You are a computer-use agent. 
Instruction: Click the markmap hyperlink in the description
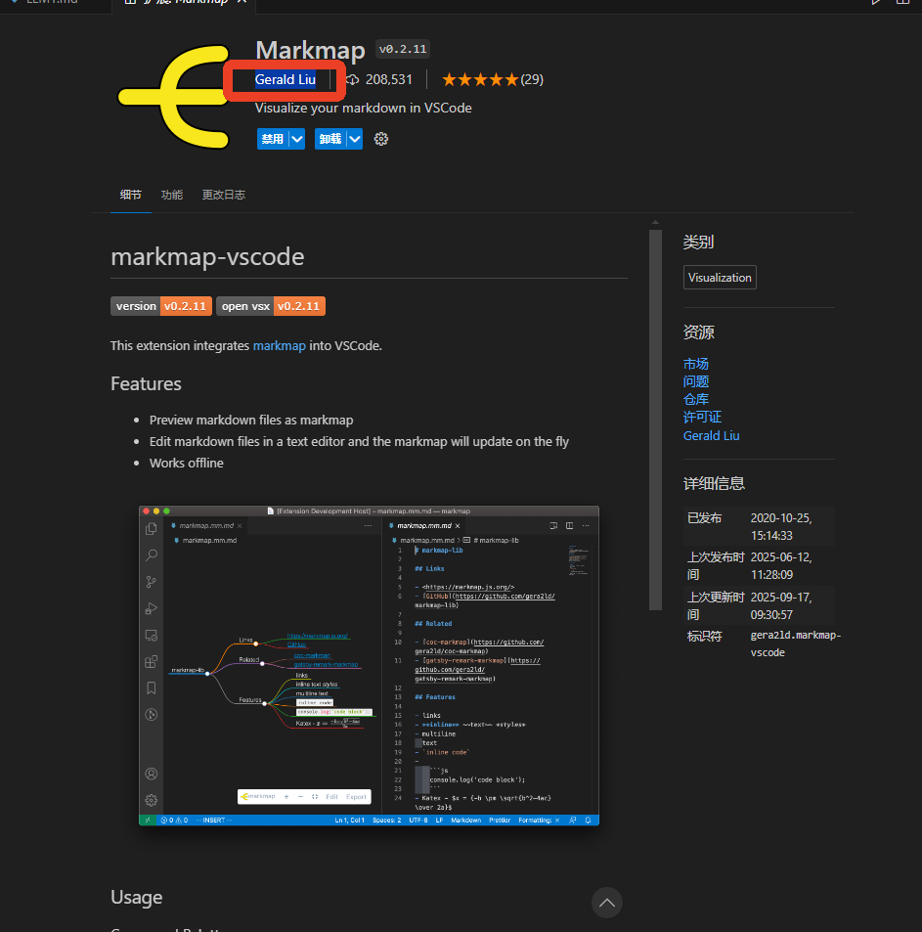pyautogui.click(x=280, y=345)
